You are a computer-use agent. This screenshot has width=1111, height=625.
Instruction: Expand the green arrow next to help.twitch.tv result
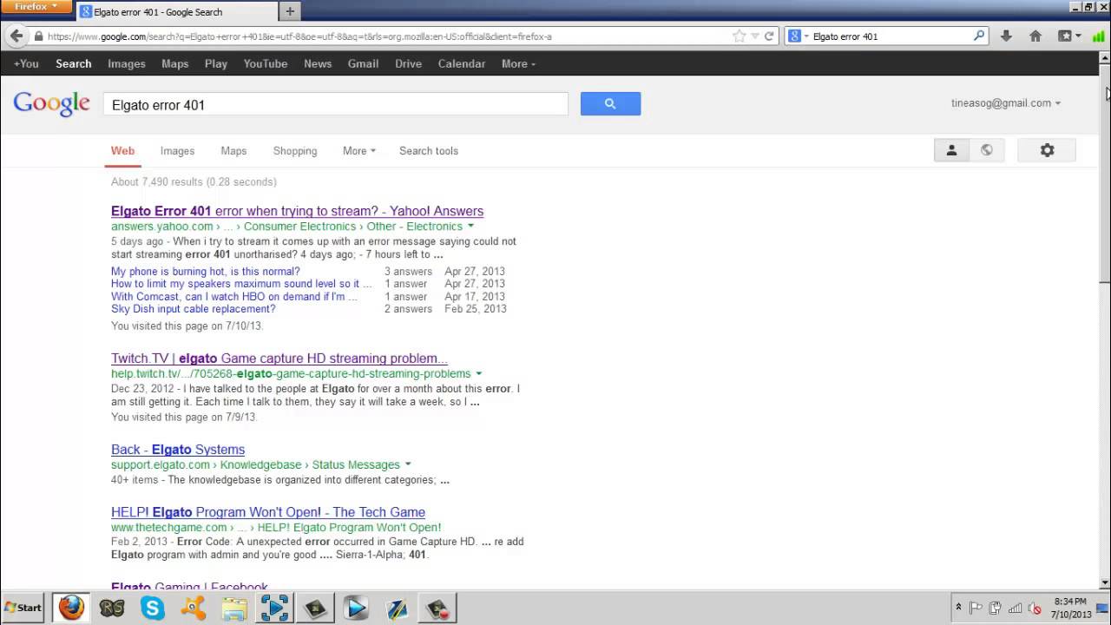click(x=478, y=374)
